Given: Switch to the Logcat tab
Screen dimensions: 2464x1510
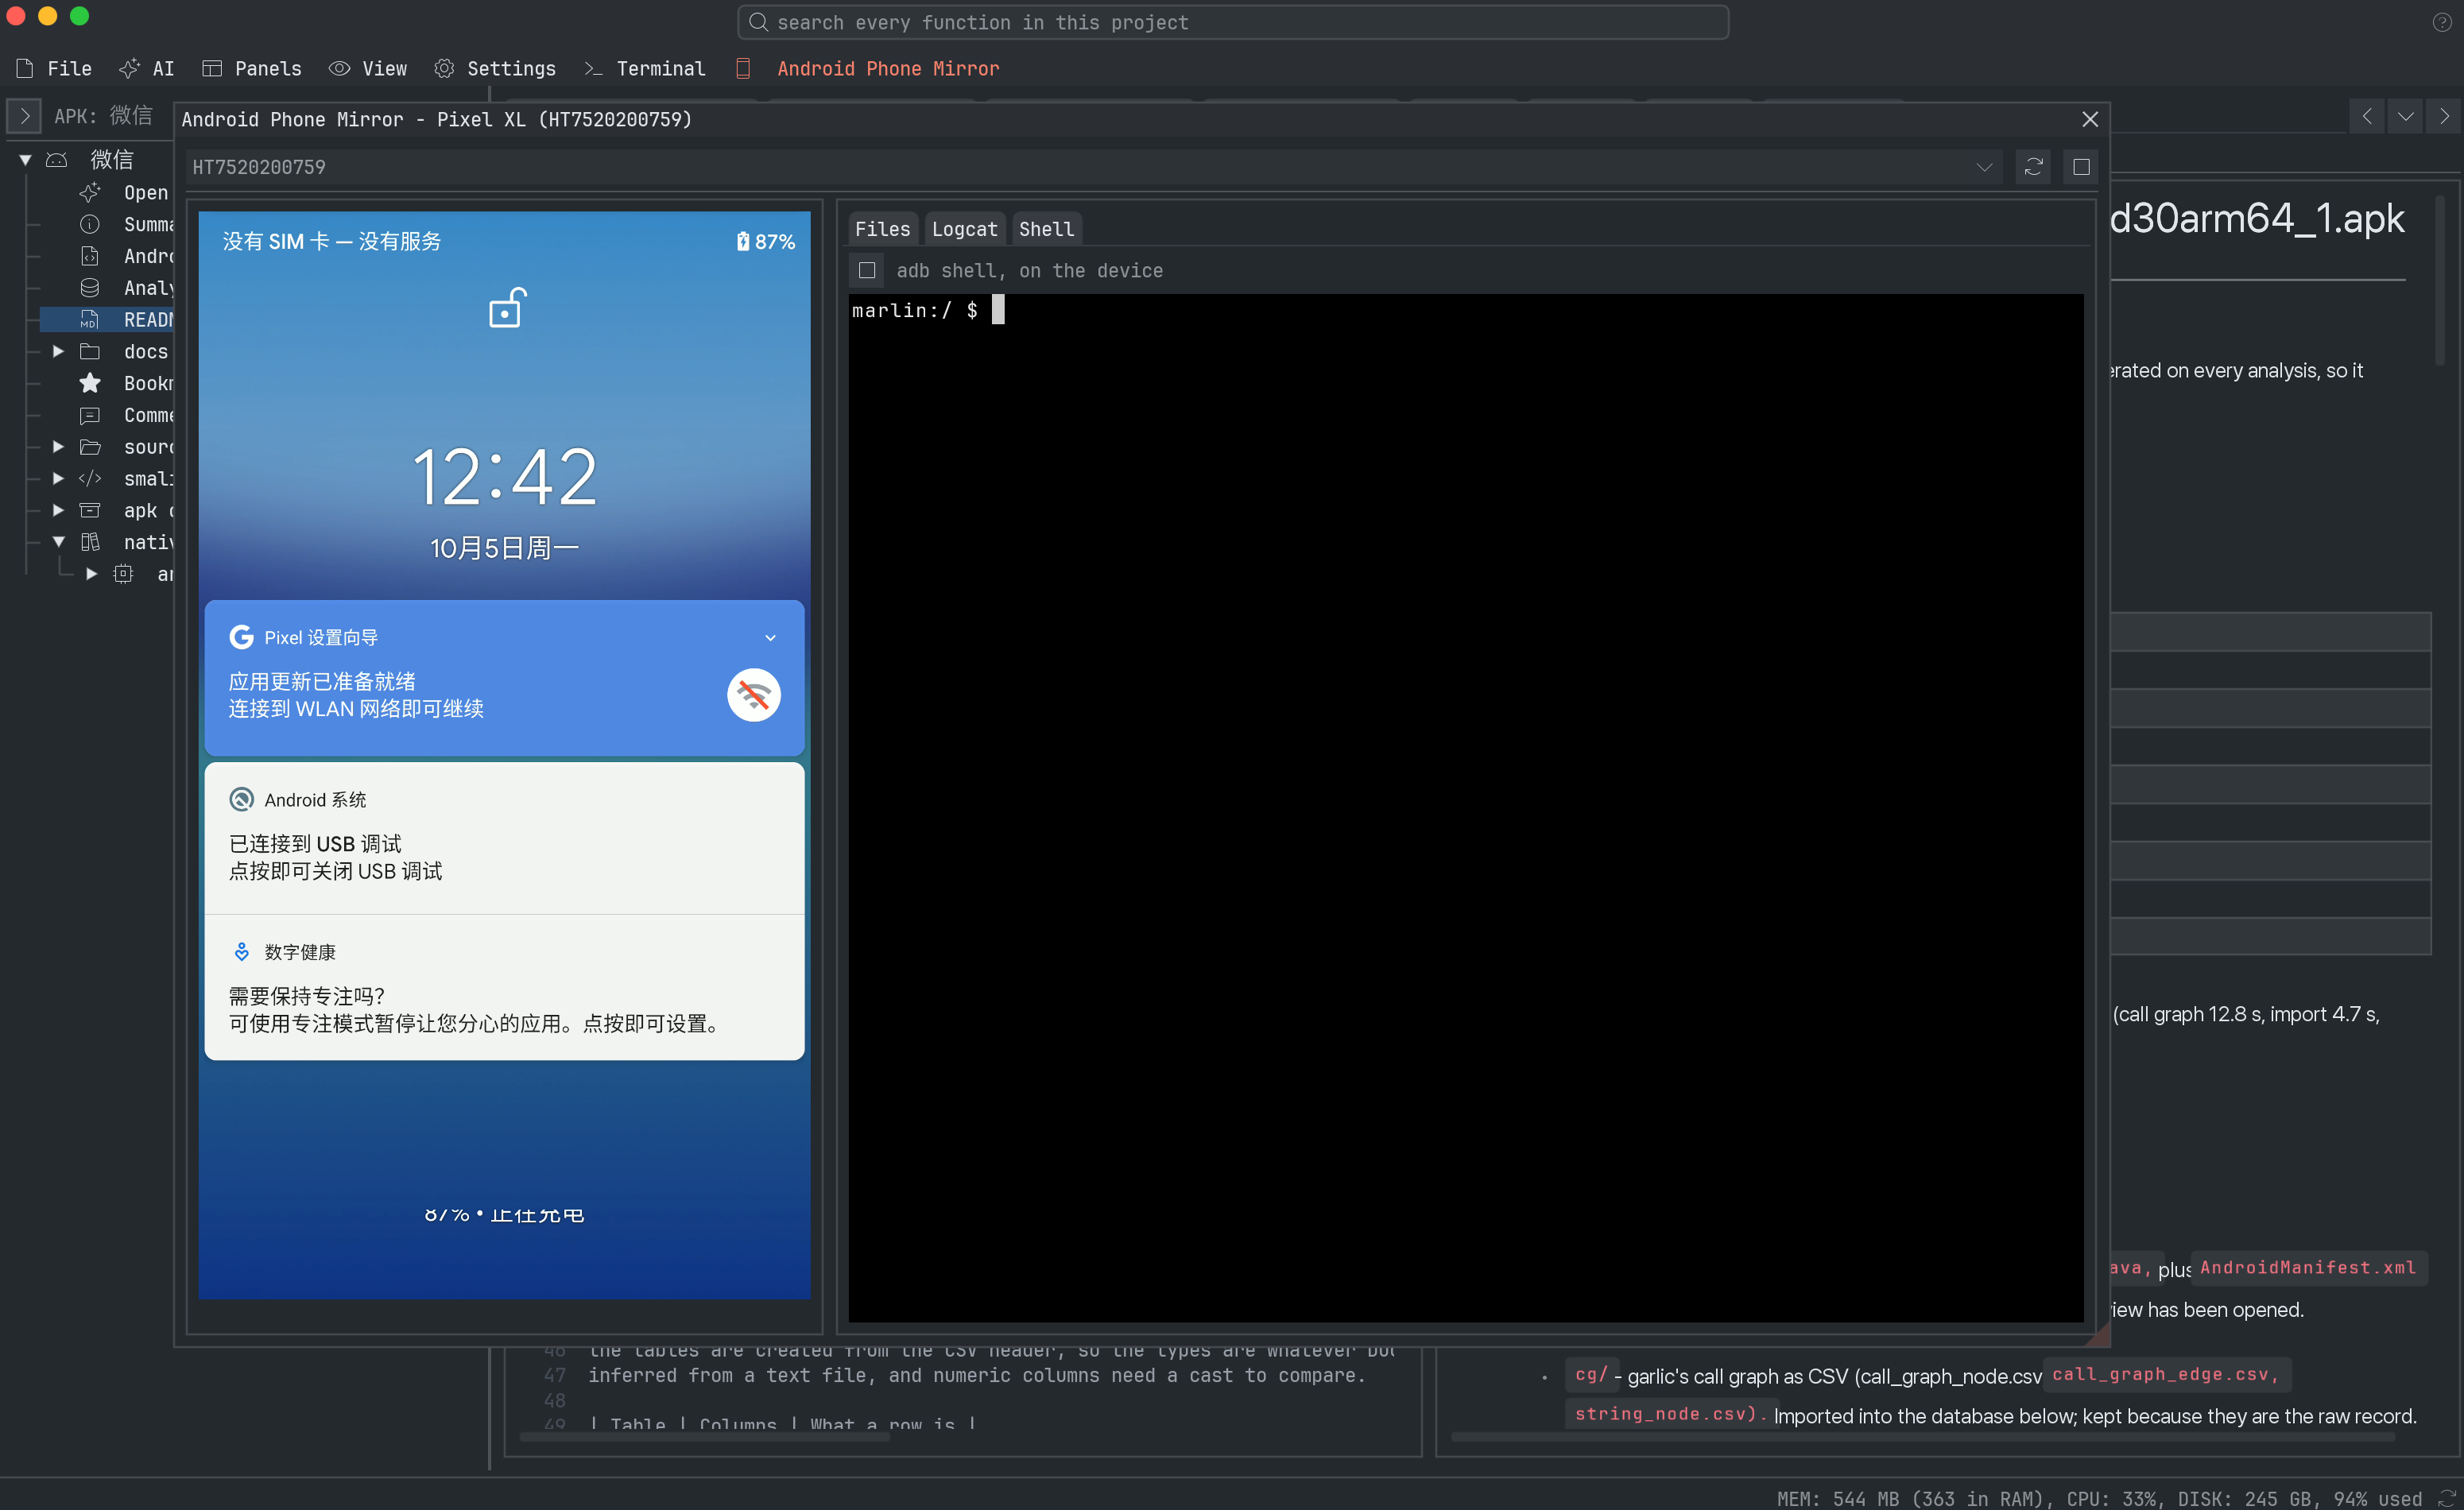Looking at the screenshot, I should [964, 229].
